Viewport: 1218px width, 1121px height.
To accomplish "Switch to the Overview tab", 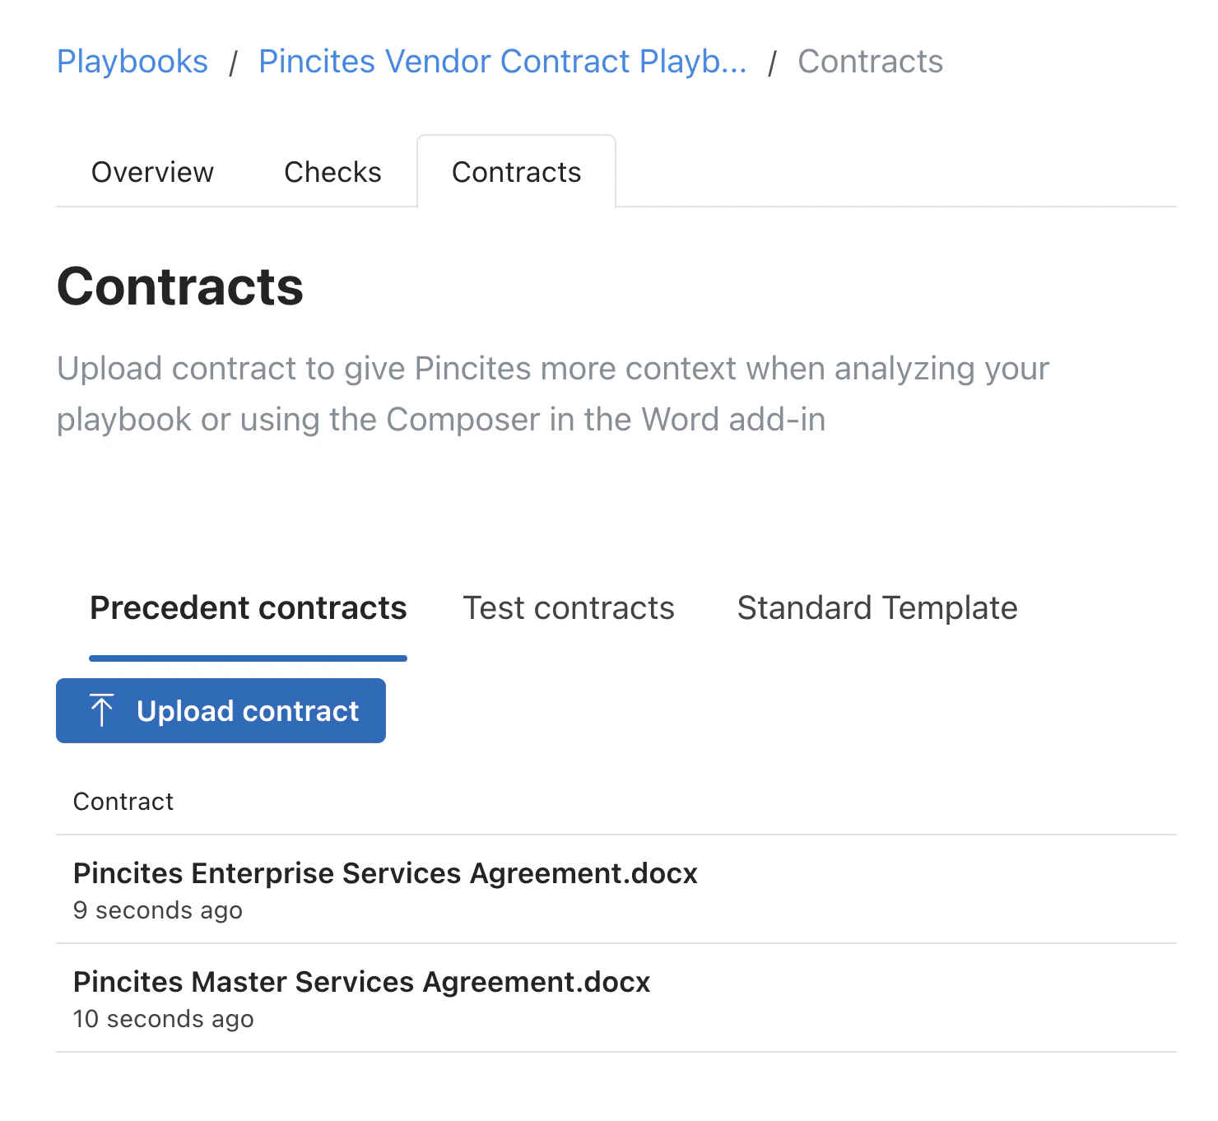I will [152, 172].
